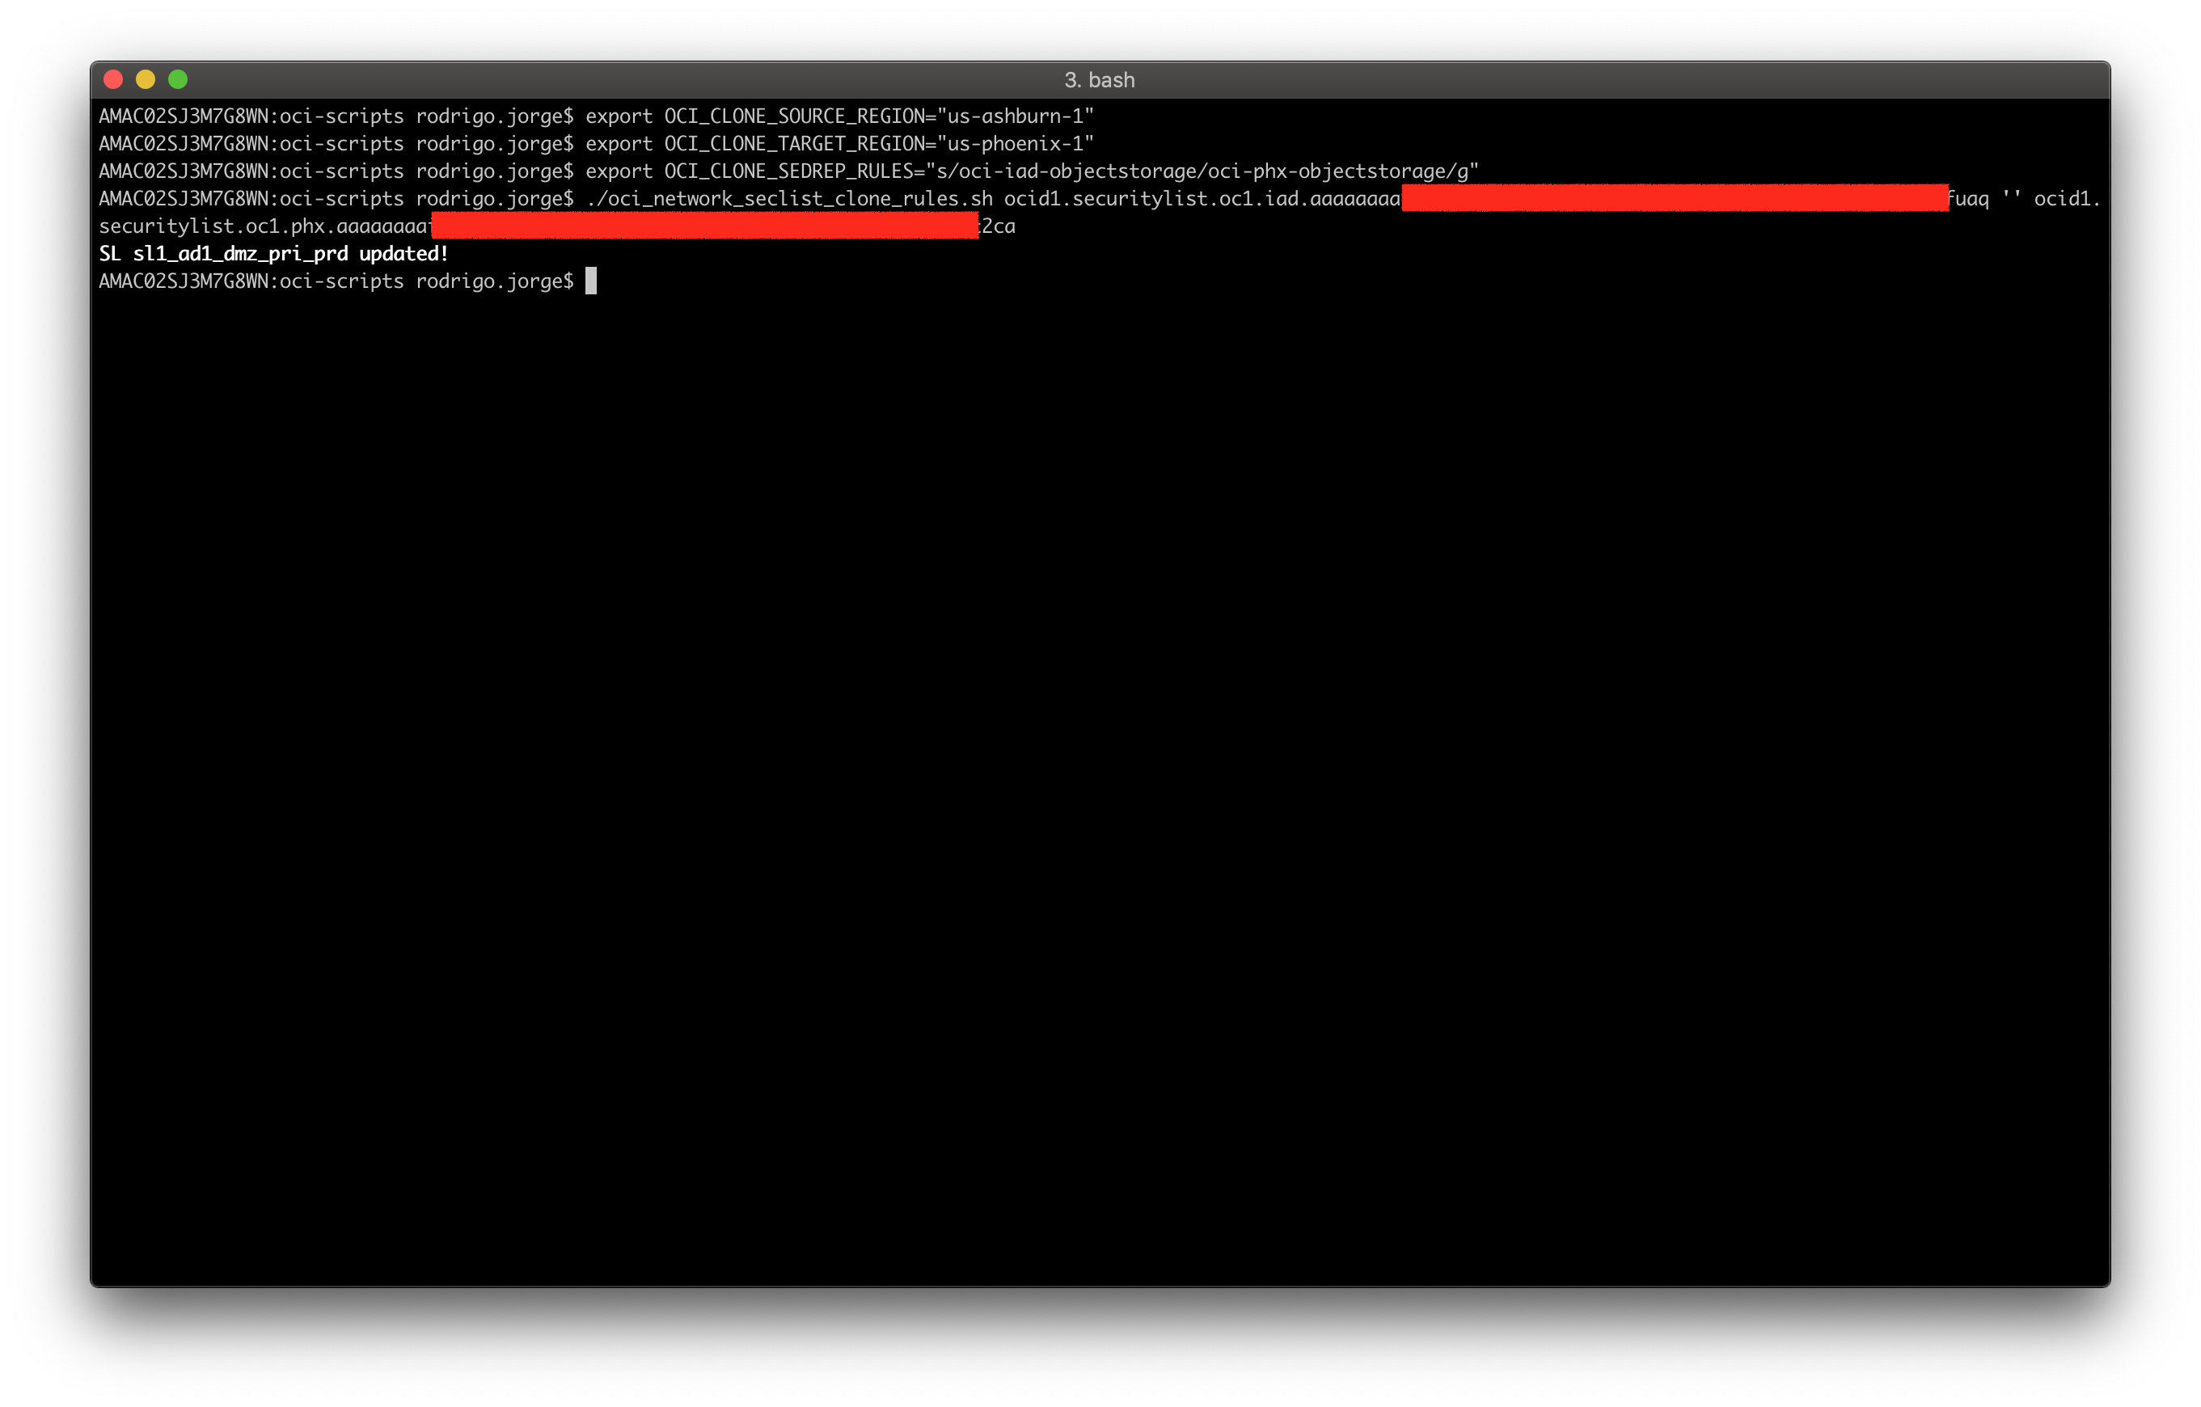Screen dimensions: 2201x1407
Task: Click securitylist.oc1.phx.aaaaaaaa text
Action: coord(264,226)
